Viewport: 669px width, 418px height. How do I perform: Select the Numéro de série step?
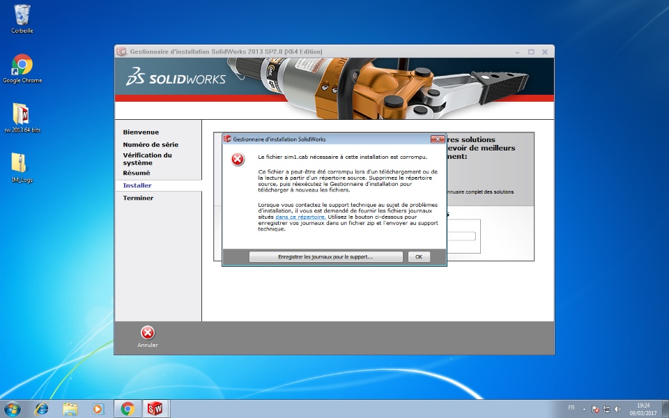click(151, 145)
